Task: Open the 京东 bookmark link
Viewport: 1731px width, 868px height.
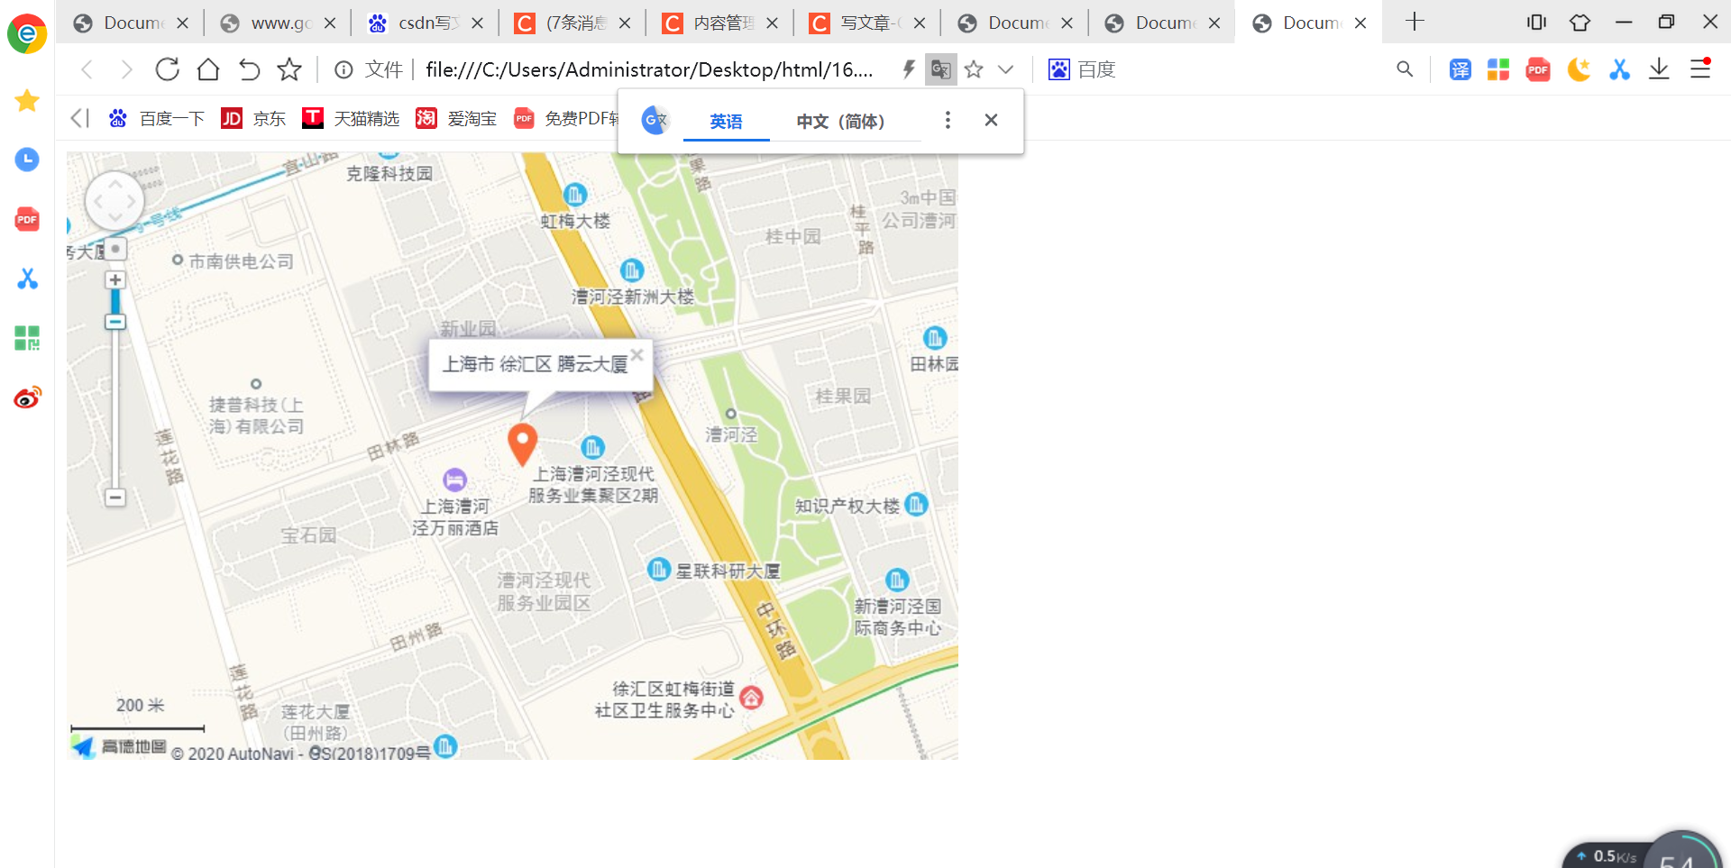Action: point(253,118)
